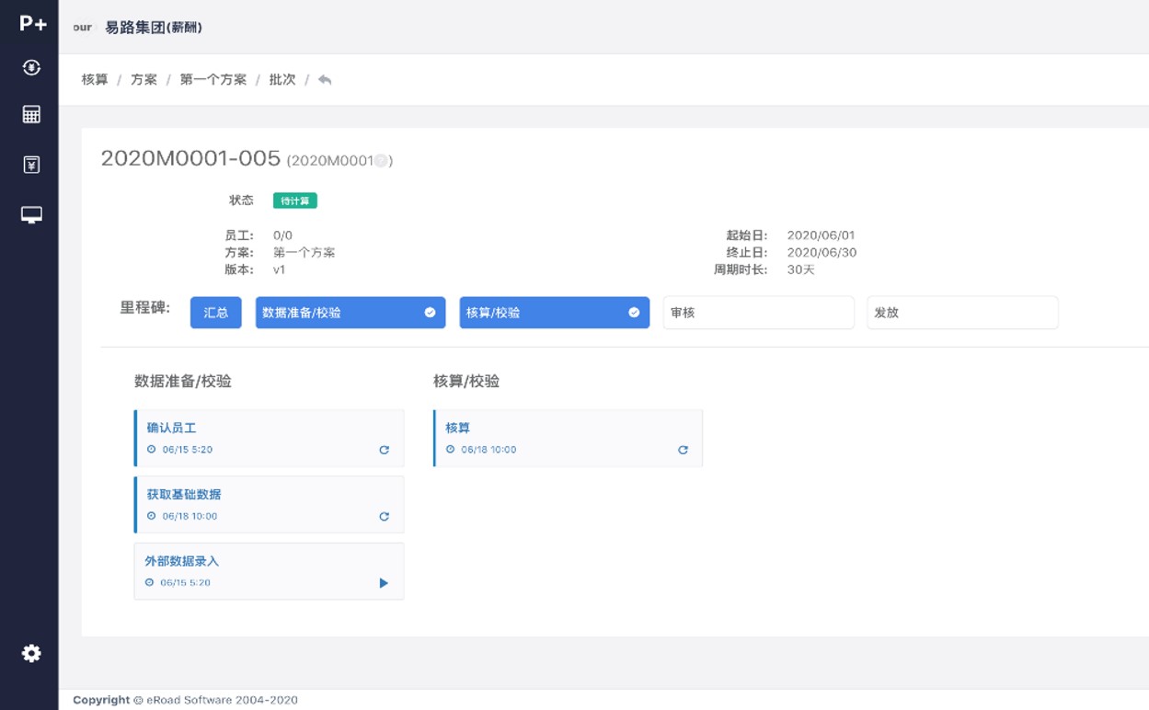
Task: Go to 核算 in the breadcrumb
Action: point(95,80)
